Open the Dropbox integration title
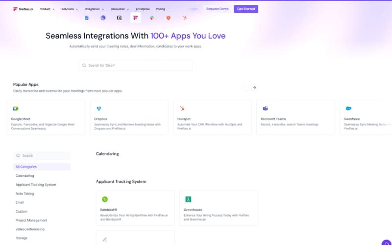The height and width of the screenshot is (245, 392). click(101, 119)
